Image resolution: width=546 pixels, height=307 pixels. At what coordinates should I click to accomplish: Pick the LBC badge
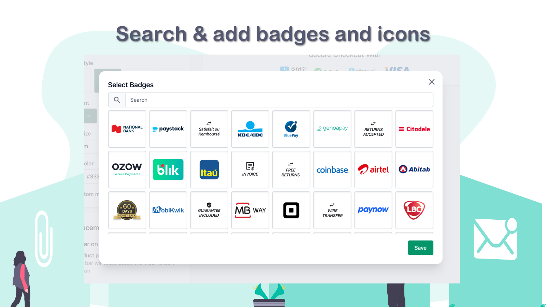(414, 210)
